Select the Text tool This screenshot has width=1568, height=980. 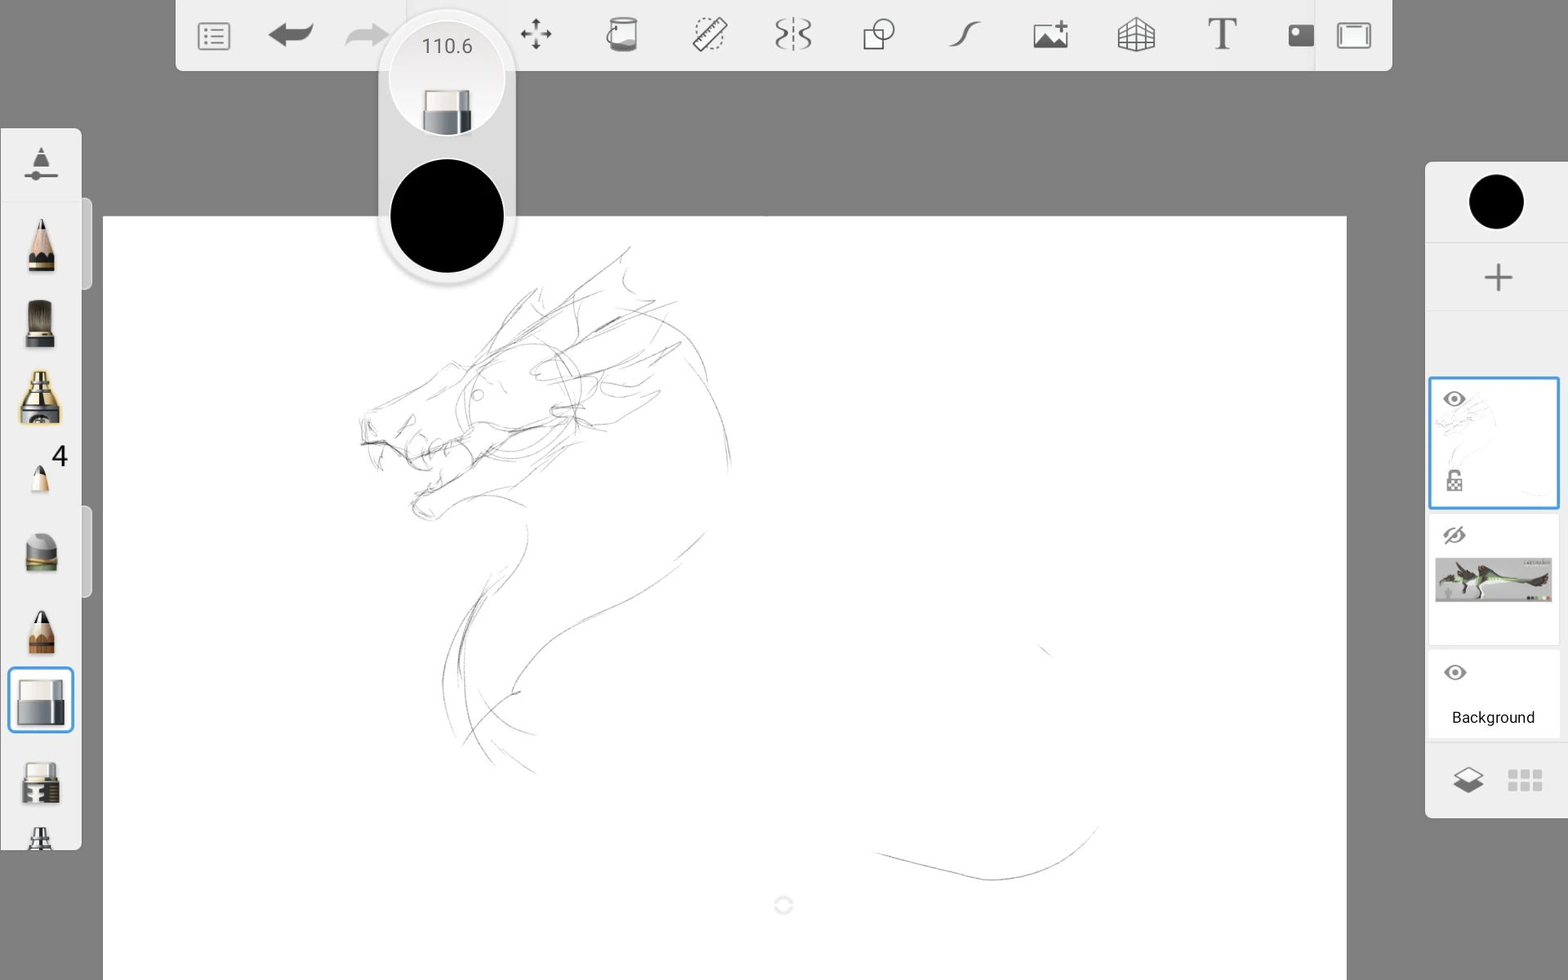coord(1223,35)
